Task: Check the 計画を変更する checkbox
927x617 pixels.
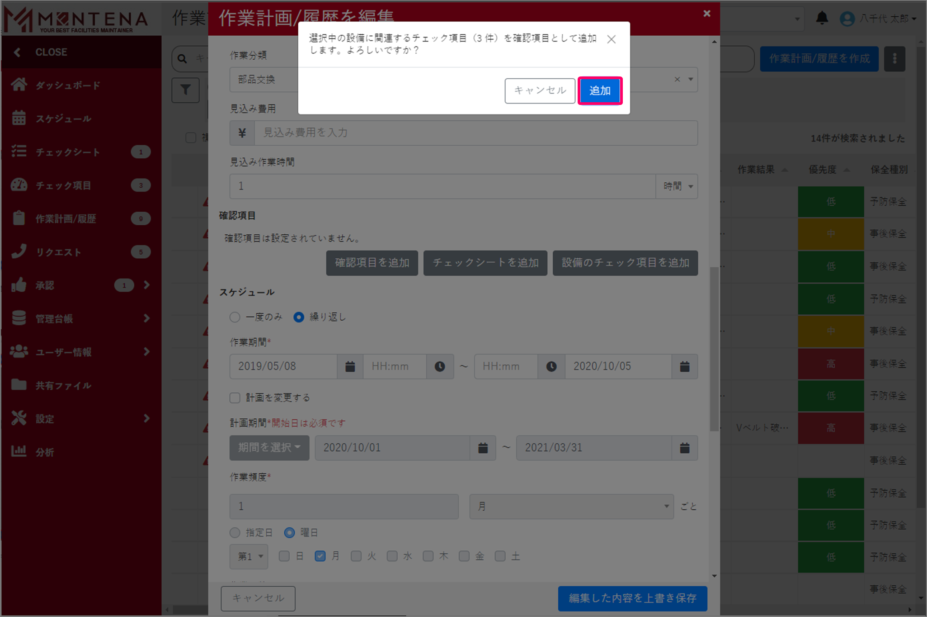Action: 235,398
